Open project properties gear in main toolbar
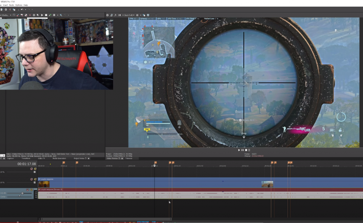This screenshot has width=363, height=223. tap(6, 10)
